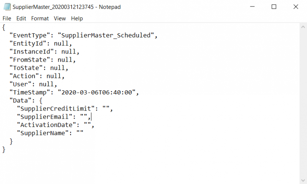Screen dimensions: 307x184
Task: Maximize the Notepad window
Action: tap(274, 7)
